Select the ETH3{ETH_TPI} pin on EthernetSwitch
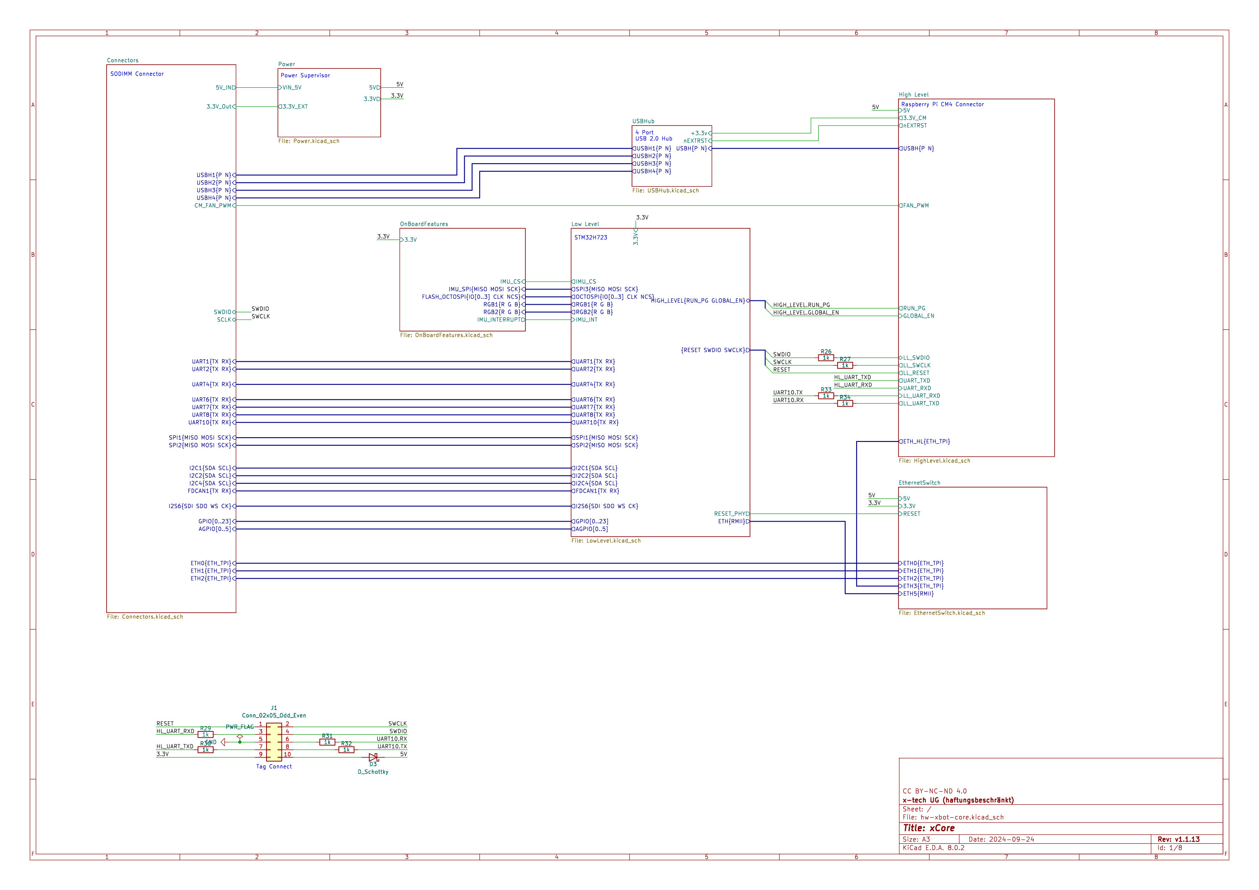Viewport: 1259px width, 890px height. pyautogui.click(x=921, y=586)
